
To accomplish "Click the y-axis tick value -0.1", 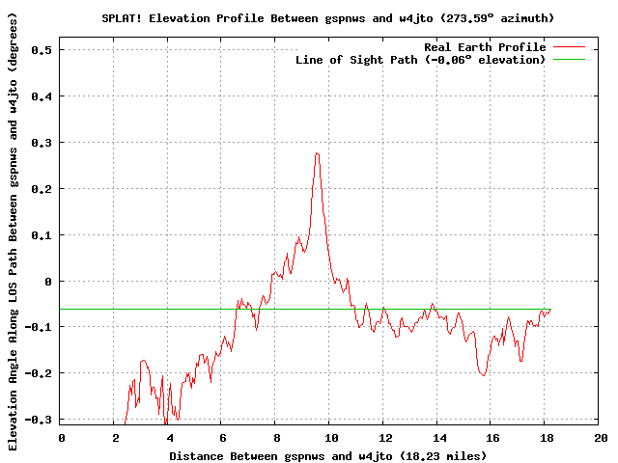I will click(39, 327).
